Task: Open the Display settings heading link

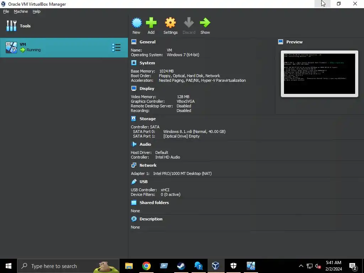Action: [147, 89]
